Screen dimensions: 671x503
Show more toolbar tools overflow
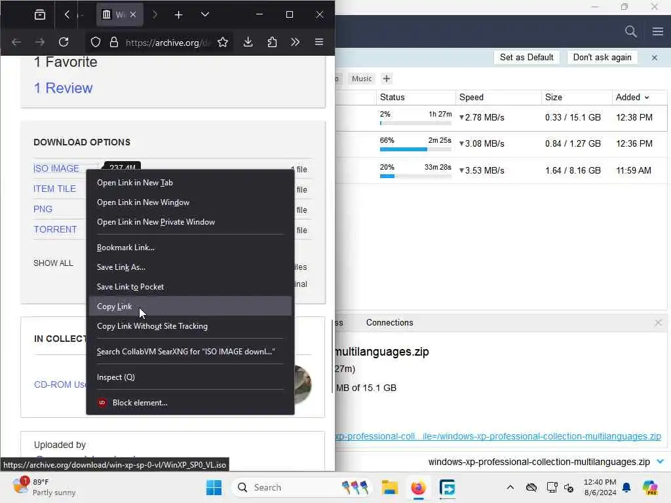[295, 42]
